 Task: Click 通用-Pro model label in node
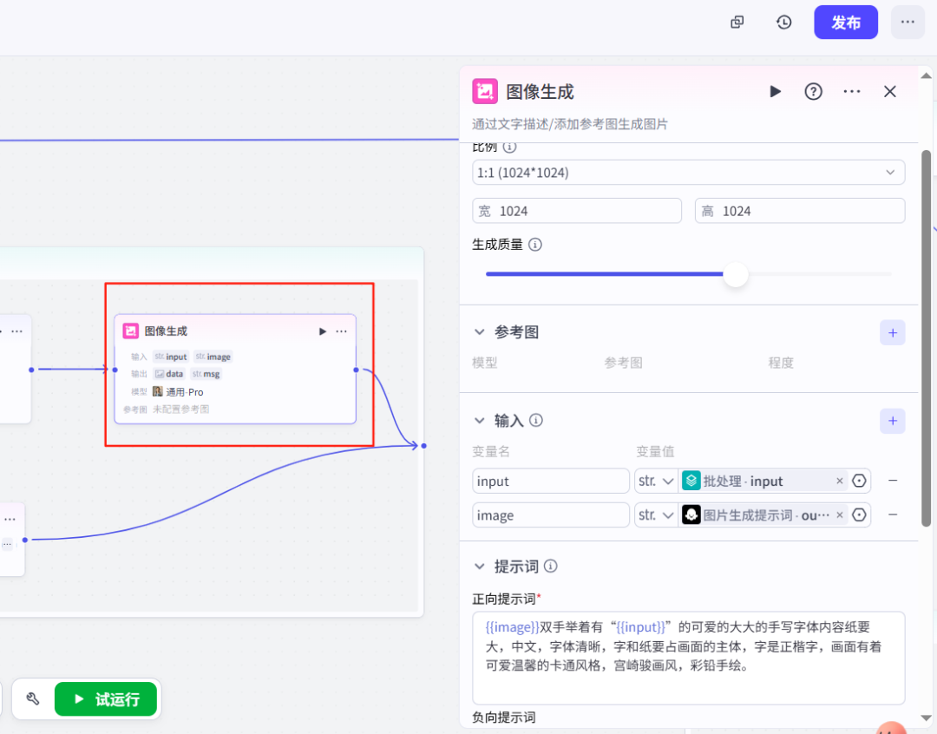click(x=185, y=392)
